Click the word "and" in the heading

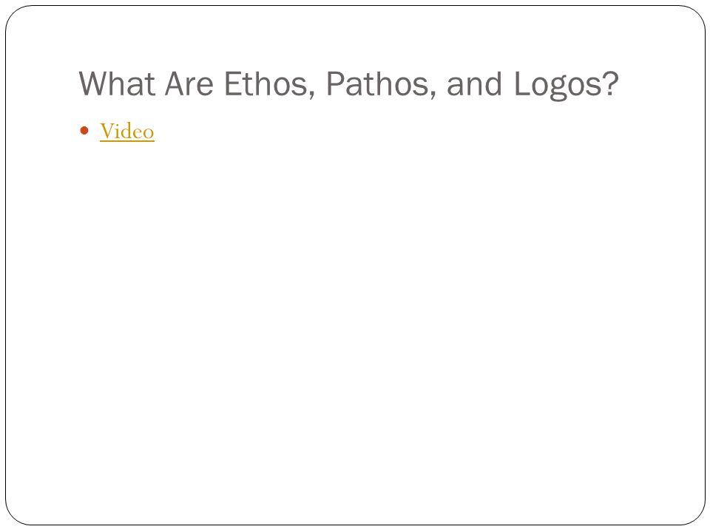pyautogui.click(x=474, y=83)
